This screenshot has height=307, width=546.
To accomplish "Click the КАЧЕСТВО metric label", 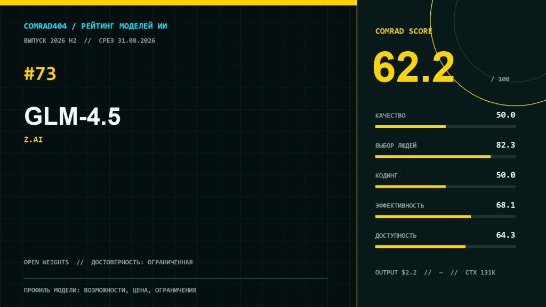I will (x=390, y=116).
